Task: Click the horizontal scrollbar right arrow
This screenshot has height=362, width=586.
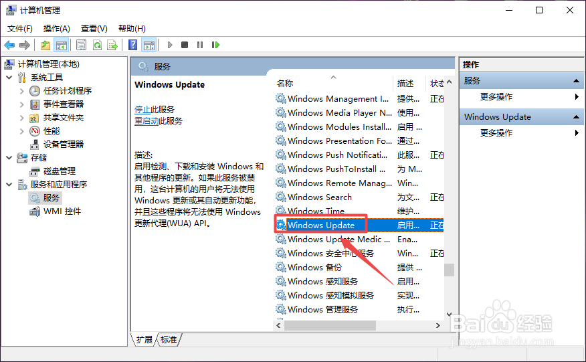Action: pos(438,326)
